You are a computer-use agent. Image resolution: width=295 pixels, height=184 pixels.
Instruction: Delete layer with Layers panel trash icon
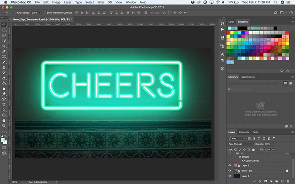coord(288,181)
